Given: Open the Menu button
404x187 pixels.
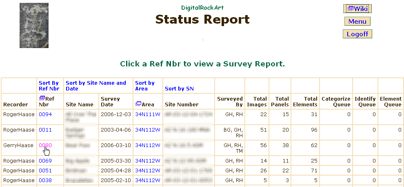Looking at the screenshot, I should click(x=357, y=21).
